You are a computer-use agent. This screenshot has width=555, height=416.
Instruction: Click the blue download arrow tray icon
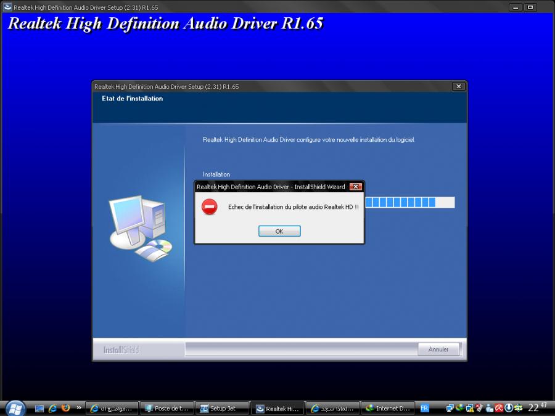coord(509,408)
